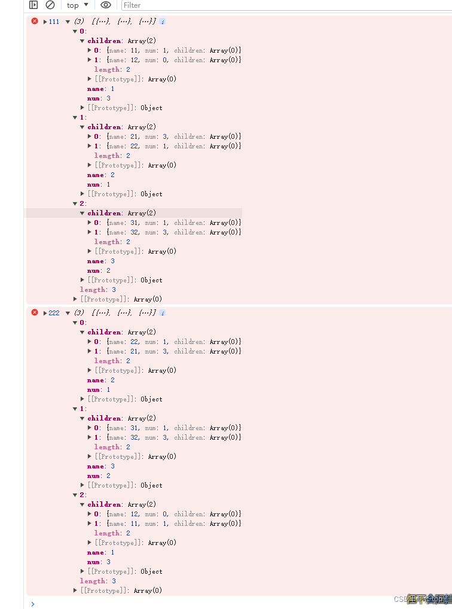Create a live expression with the eye icon

point(106,5)
